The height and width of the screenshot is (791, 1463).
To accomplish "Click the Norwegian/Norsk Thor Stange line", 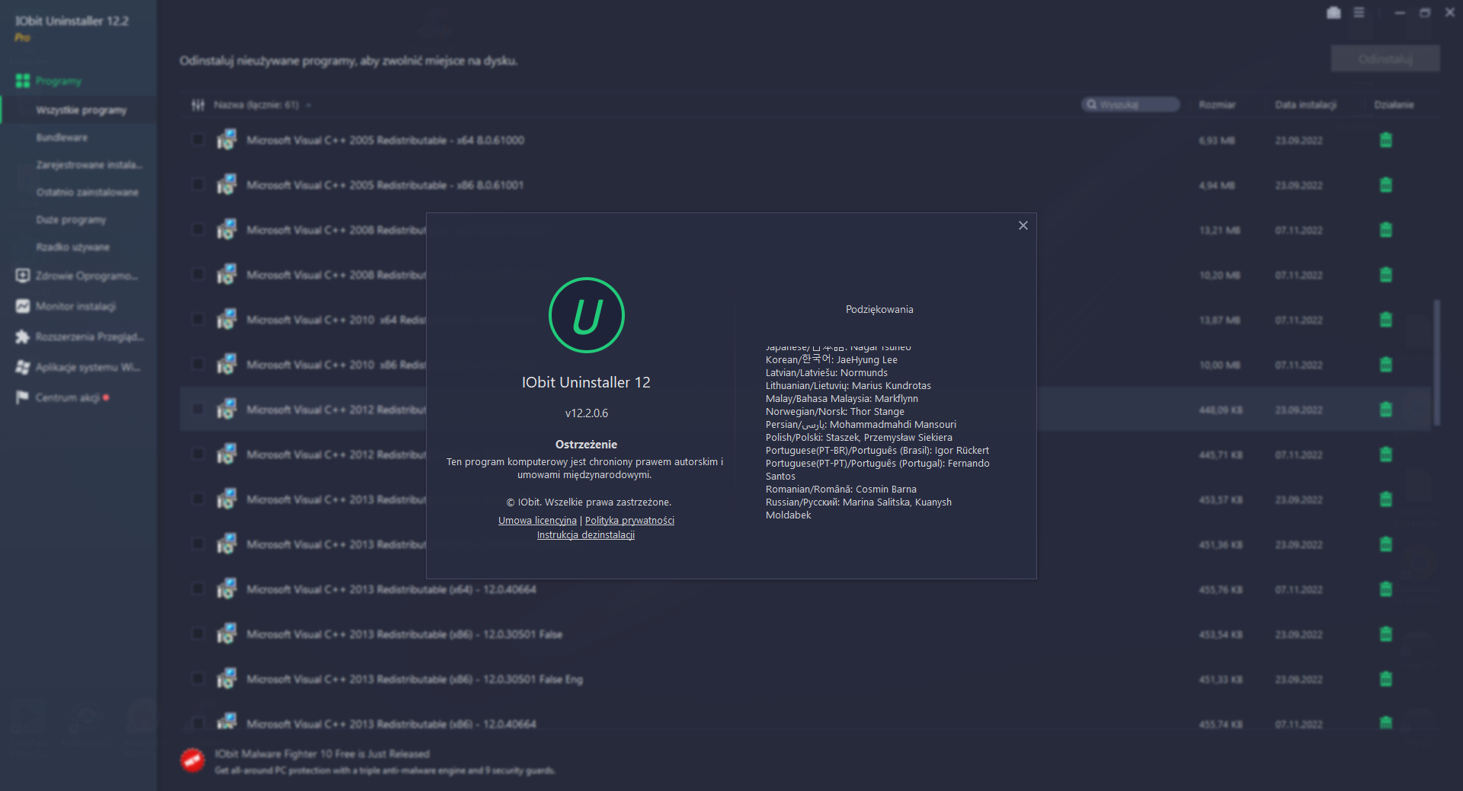I will [835, 412].
